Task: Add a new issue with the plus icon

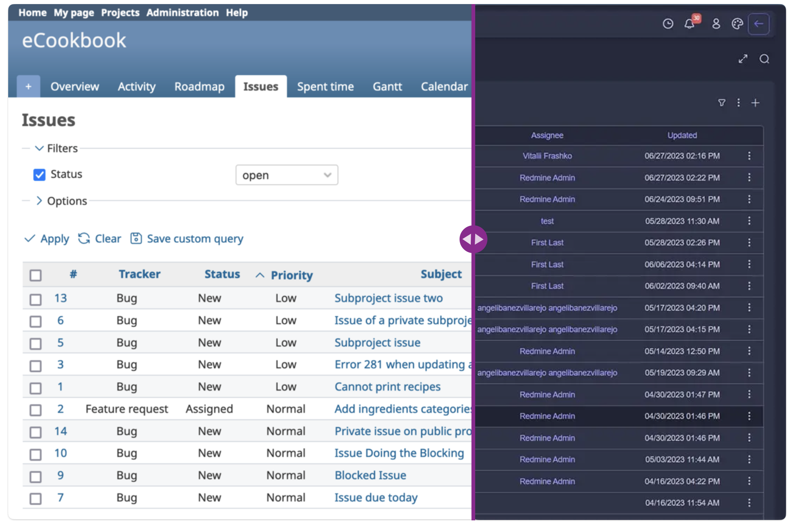Action: tap(755, 103)
